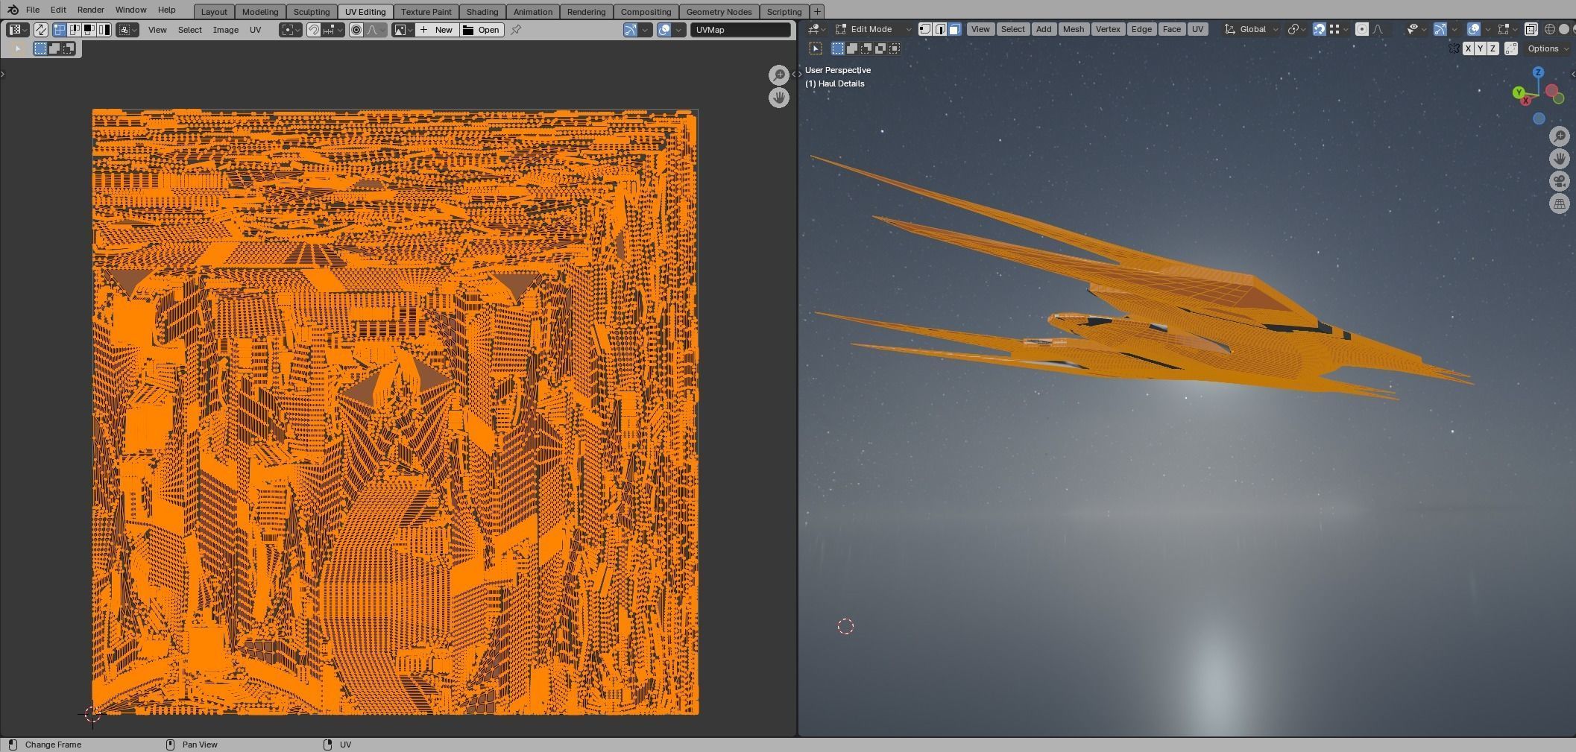Toggle X-ray in the 3D viewport

coord(1531,29)
